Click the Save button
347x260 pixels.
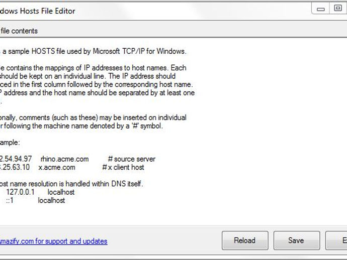297,240
